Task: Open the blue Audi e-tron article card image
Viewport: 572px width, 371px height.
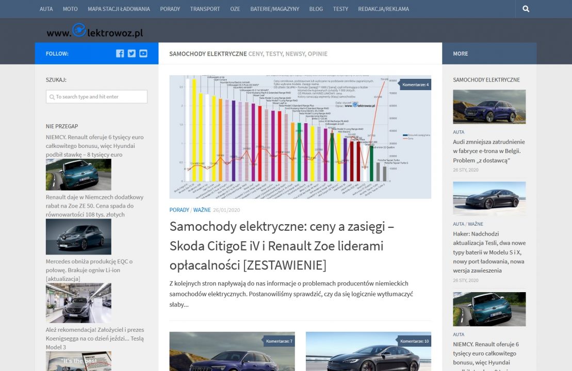Action: click(232, 351)
